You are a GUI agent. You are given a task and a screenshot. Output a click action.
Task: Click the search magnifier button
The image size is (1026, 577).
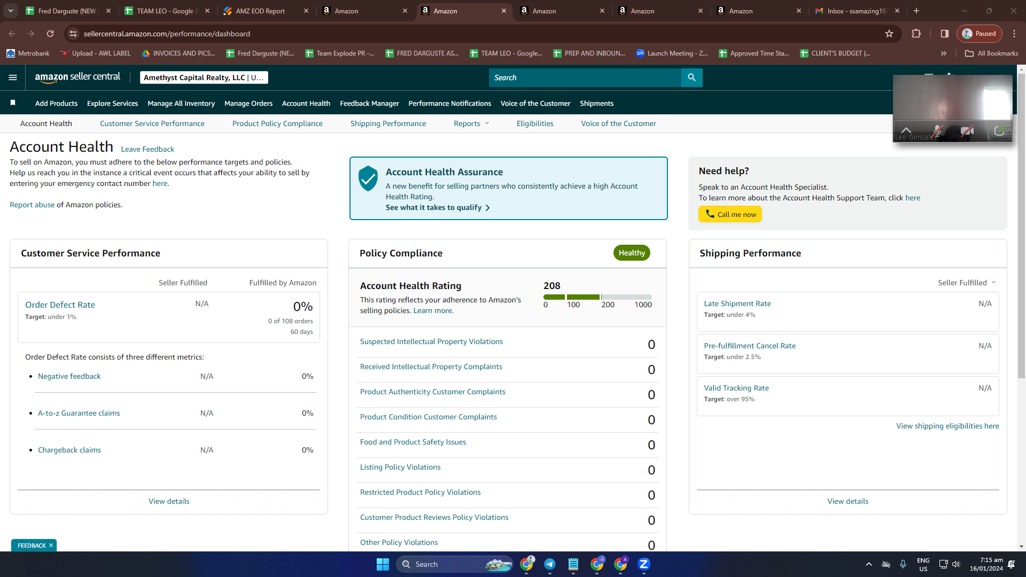[x=691, y=77]
